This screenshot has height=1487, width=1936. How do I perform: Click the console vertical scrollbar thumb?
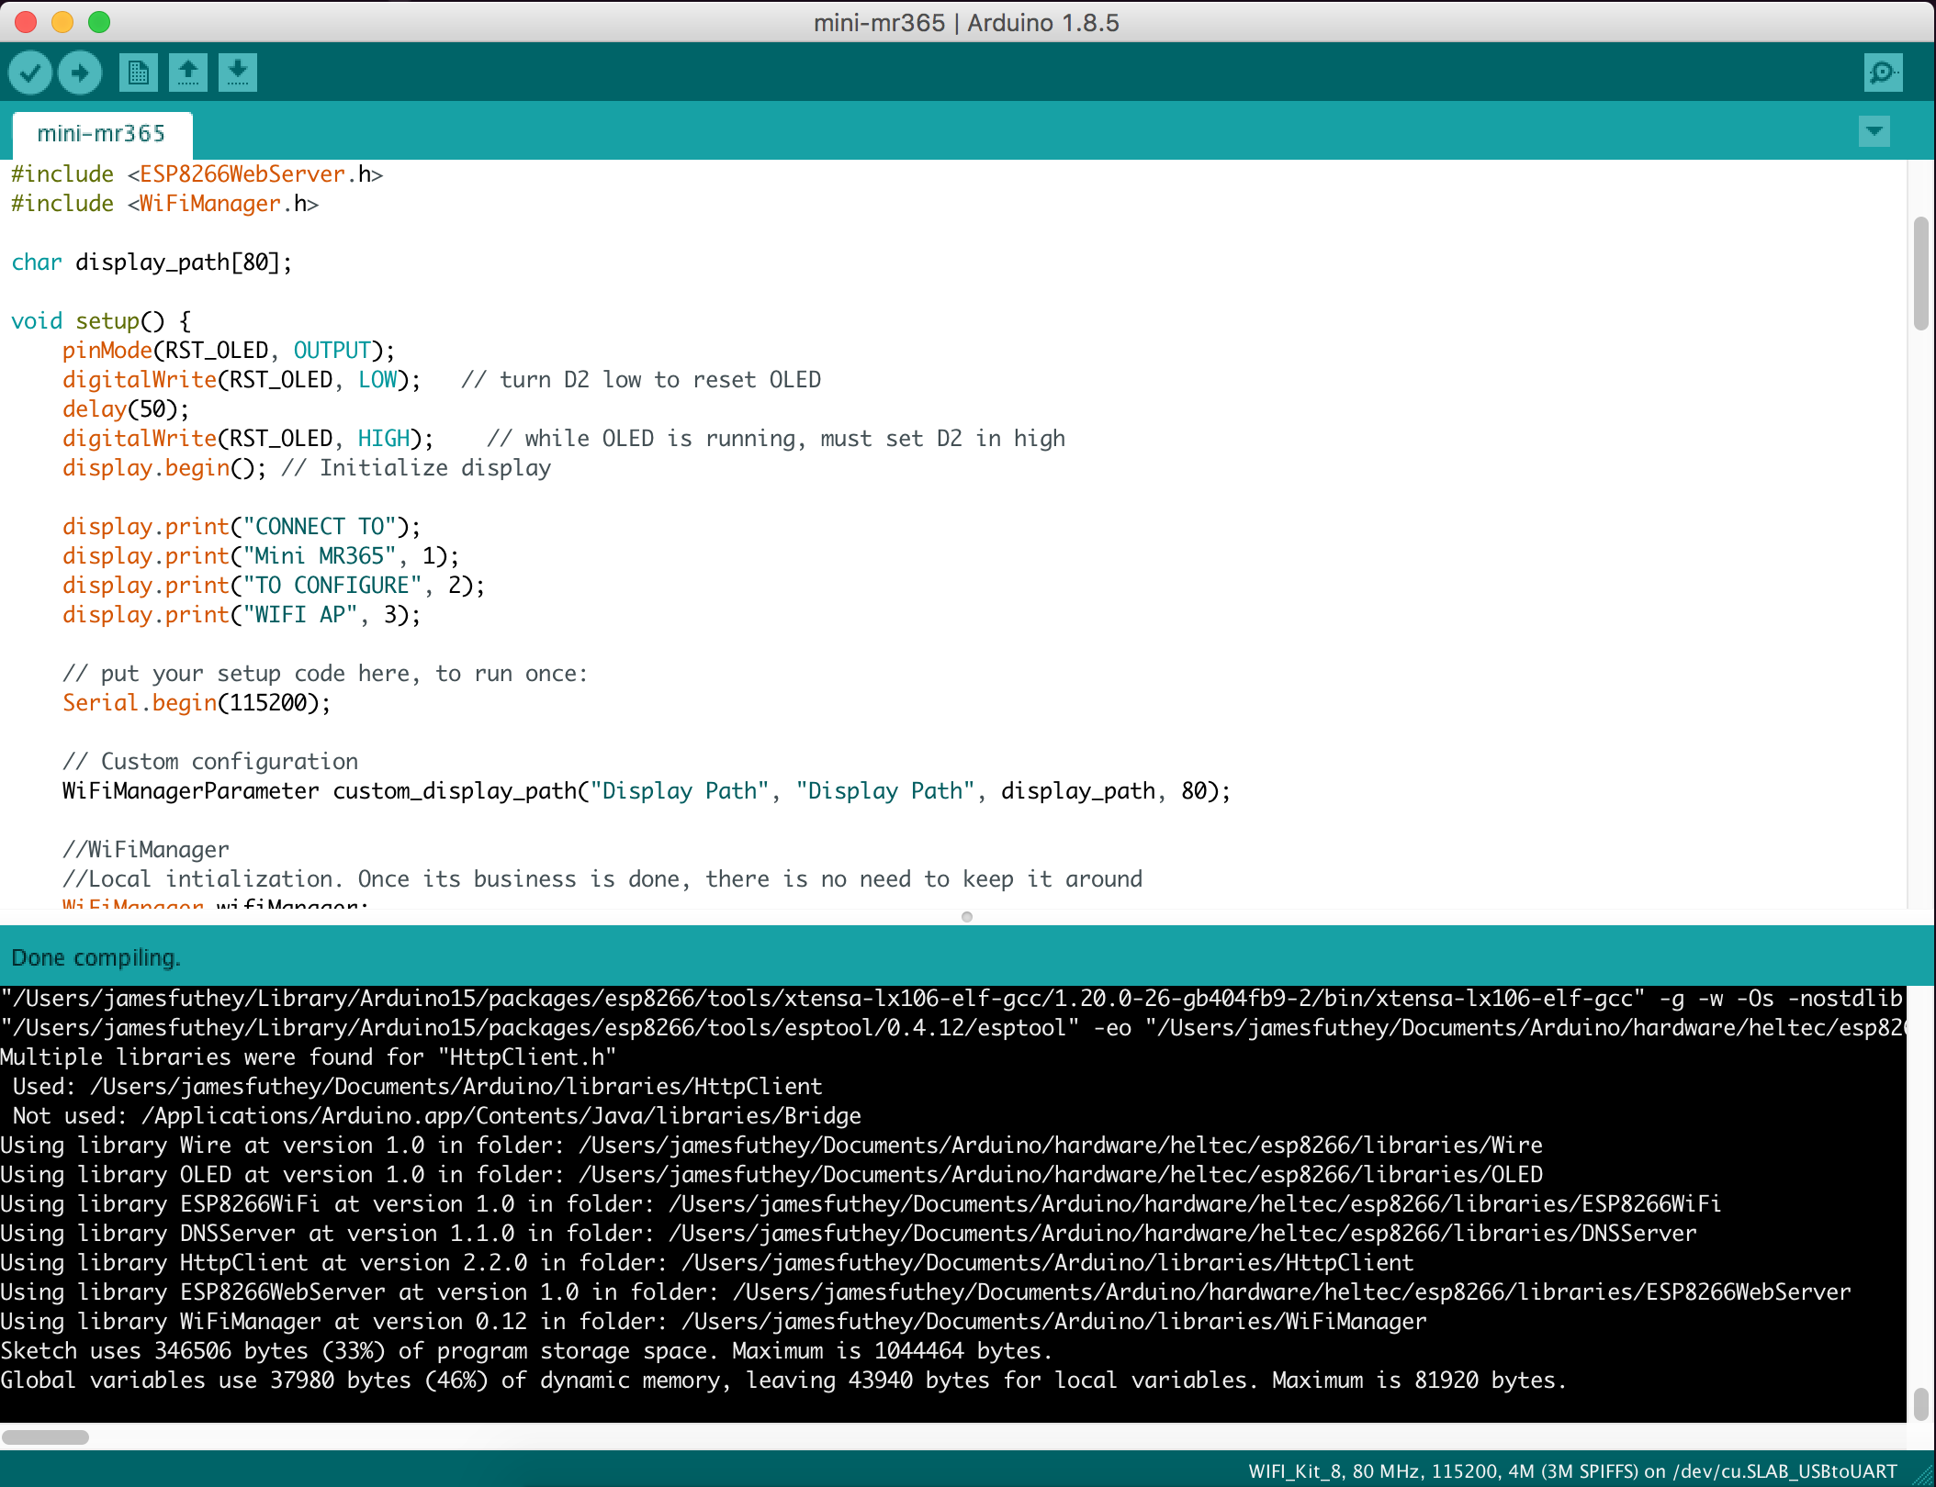[x=1920, y=1404]
